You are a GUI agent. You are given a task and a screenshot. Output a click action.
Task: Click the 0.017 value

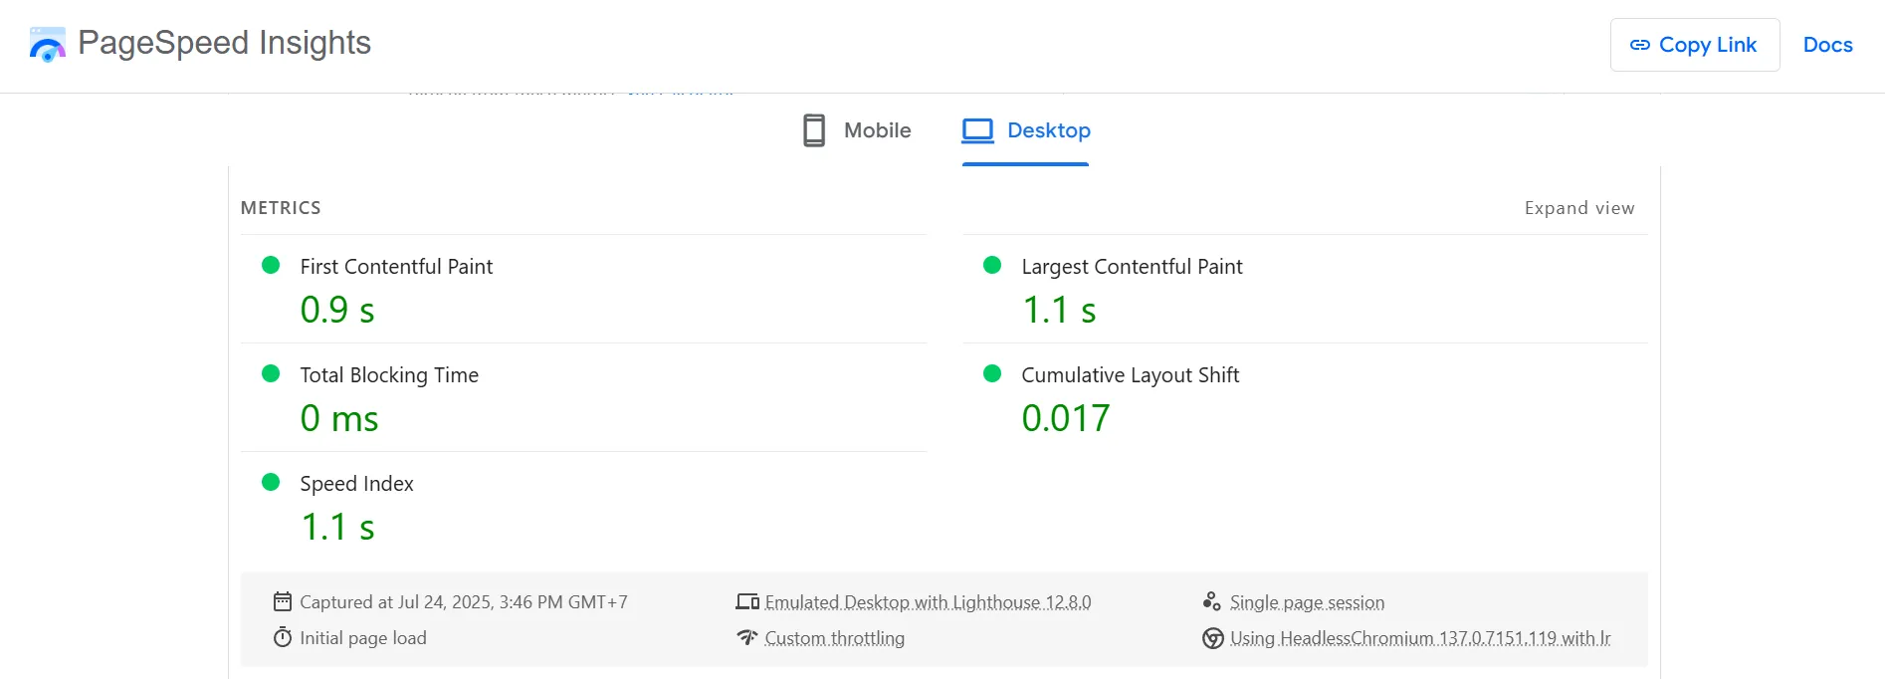tap(1066, 418)
